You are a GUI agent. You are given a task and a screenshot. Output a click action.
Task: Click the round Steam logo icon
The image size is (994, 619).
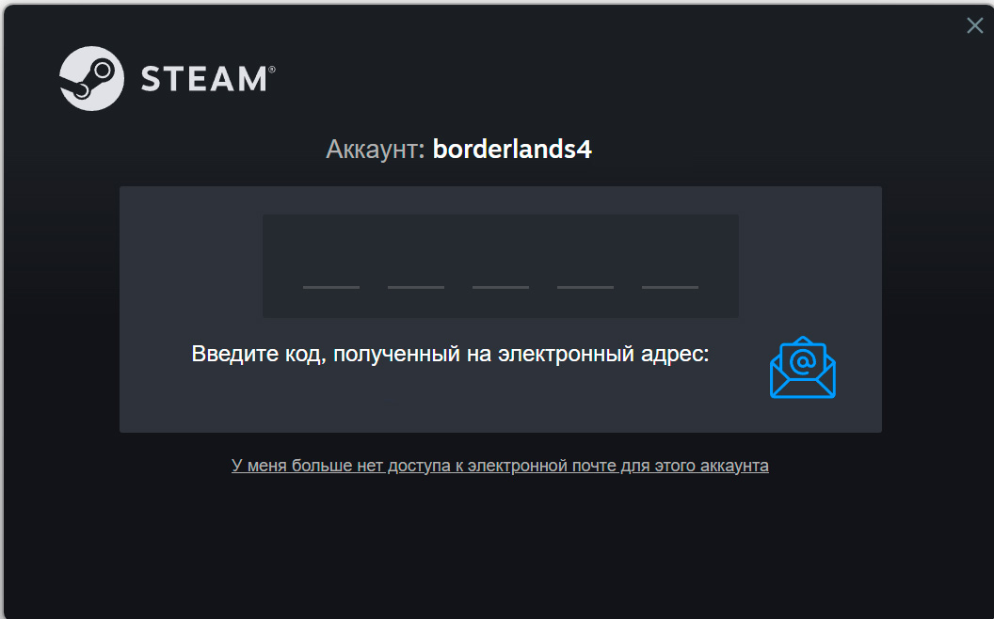click(x=91, y=79)
